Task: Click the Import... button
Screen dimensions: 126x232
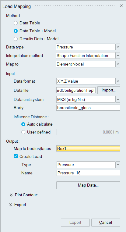Action: coord(109,90)
